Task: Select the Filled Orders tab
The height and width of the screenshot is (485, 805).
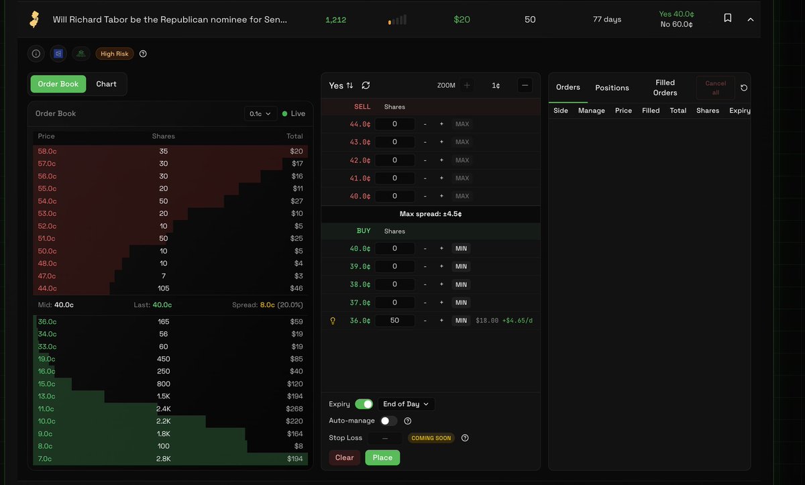Action: 665,88
